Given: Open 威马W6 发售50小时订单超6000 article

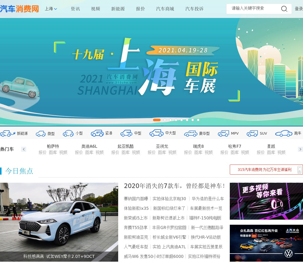Looking at the screenshot, I should click(154, 256).
